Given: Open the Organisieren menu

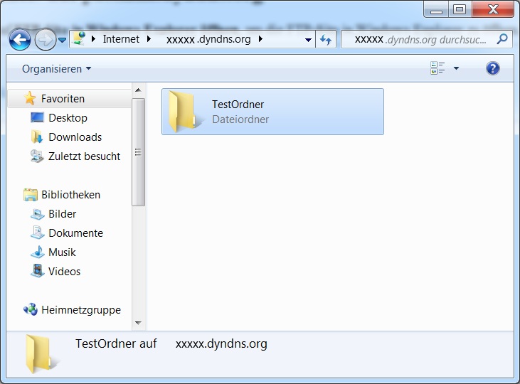Looking at the screenshot, I should [x=56, y=69].
